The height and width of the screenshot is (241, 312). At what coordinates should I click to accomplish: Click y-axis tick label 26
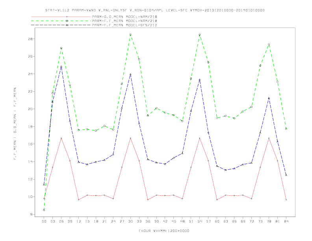(x=30, y=56)
